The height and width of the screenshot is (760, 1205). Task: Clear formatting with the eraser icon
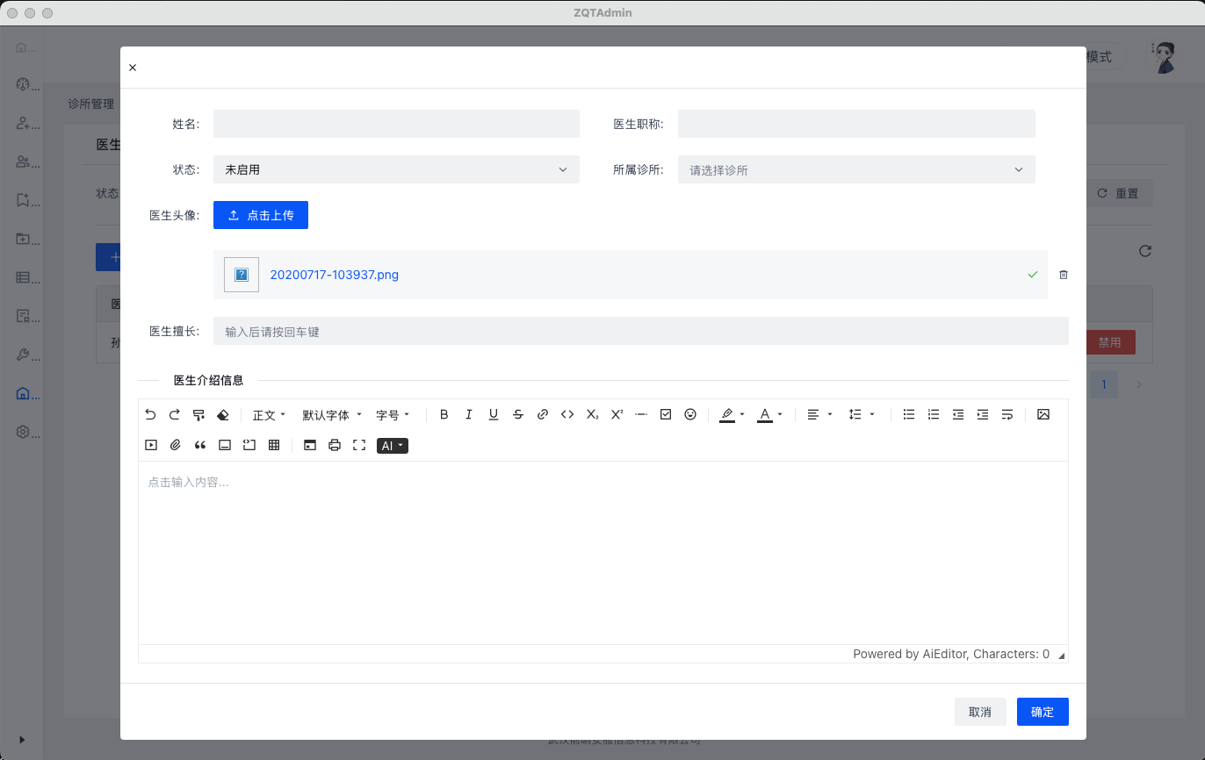point(223,414)
